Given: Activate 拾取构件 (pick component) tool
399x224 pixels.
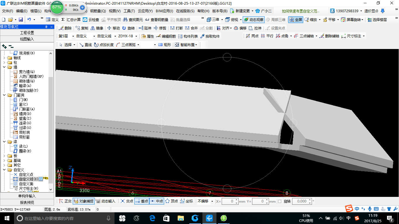Looking at the screenshot, I should 210,36.
